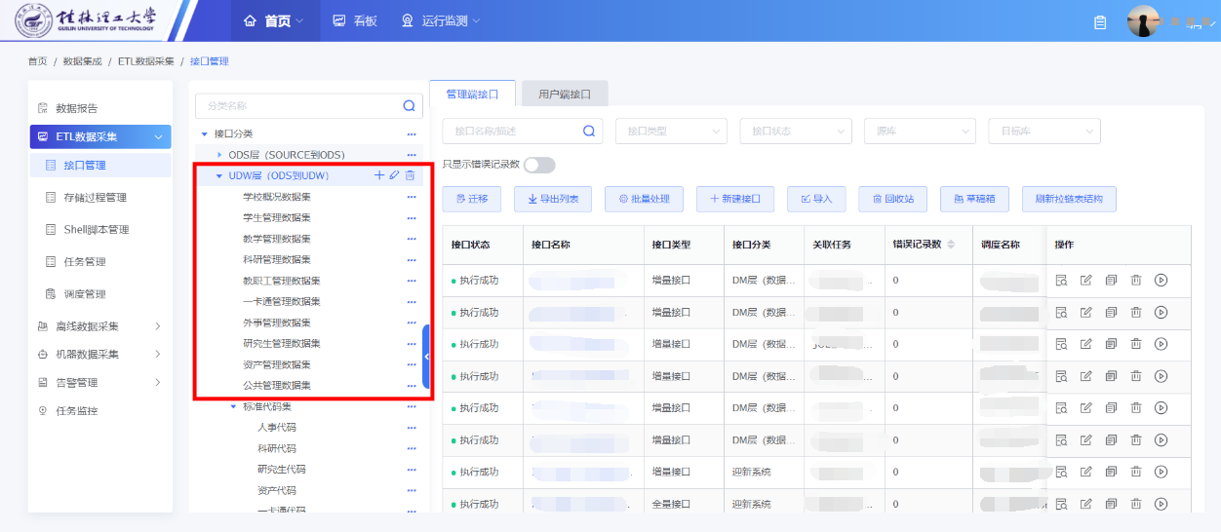
Task: Sort by the 错误记录数 column
Action: click(951, 244)
